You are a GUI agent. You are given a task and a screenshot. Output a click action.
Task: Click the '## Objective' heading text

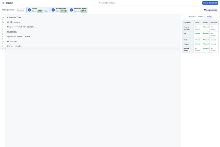coord(13,22)
